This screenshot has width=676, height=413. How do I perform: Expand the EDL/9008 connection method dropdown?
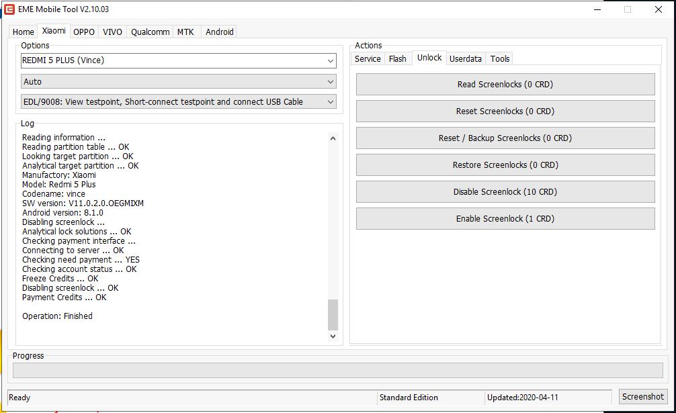(x=179, y=101)
